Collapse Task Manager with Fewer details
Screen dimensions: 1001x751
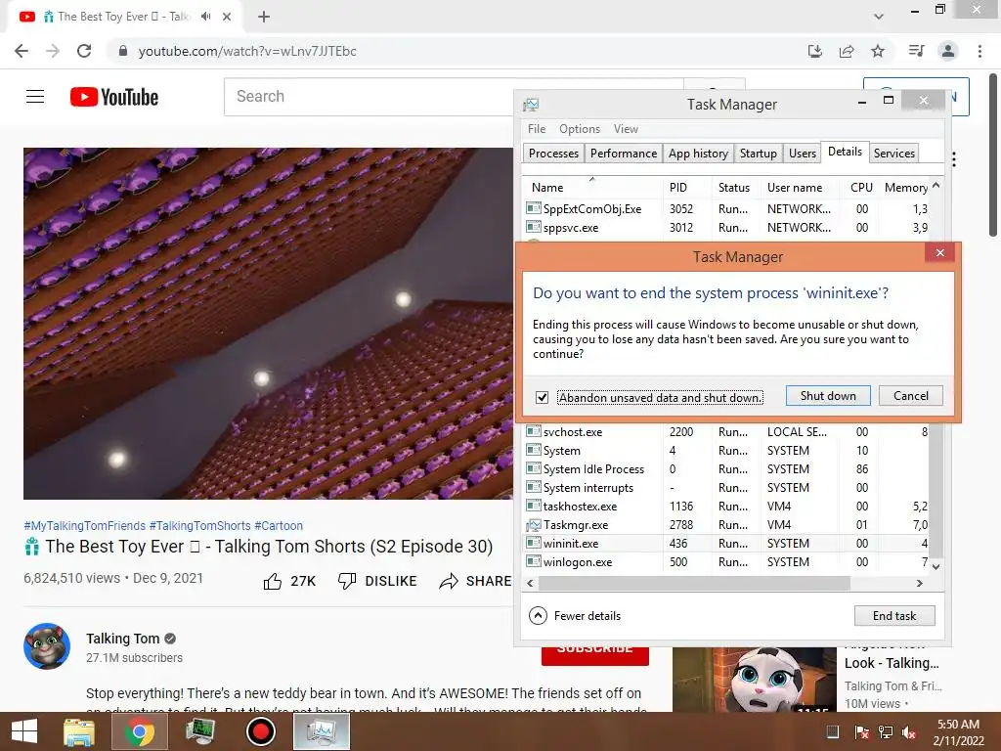click(x=575, y=616)
